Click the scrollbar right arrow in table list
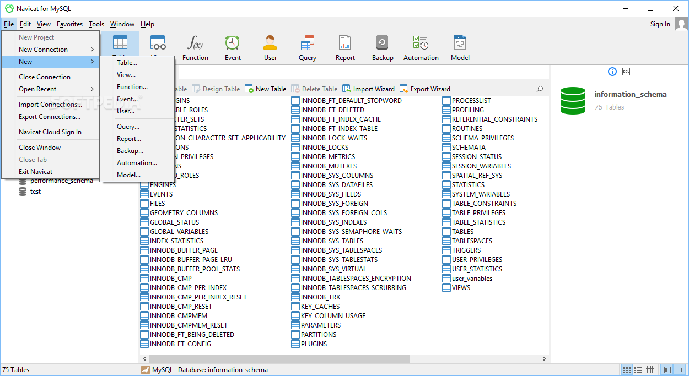 point(545,359)
